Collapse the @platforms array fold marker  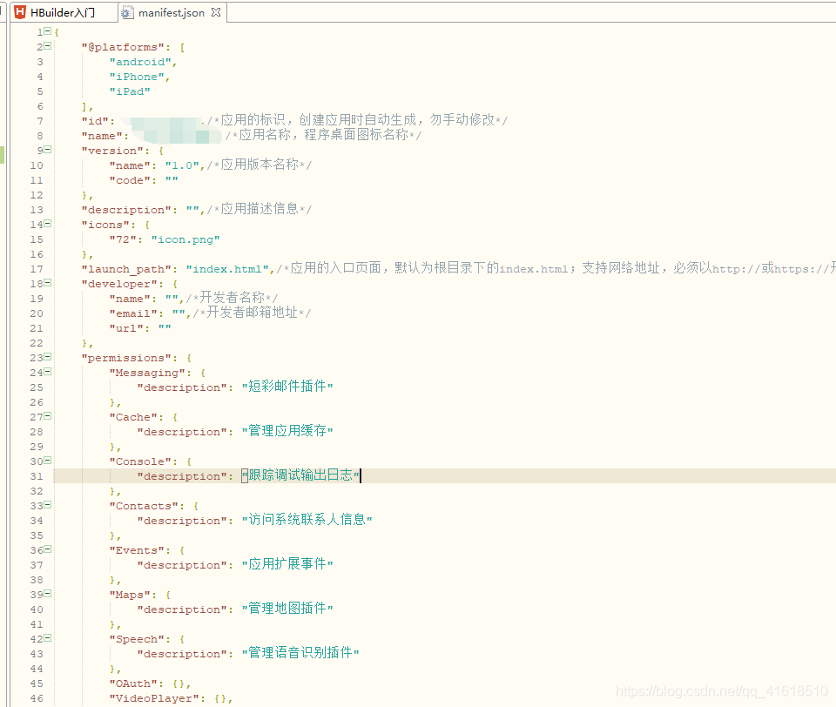pyautogui.click(x=48, y=46)
